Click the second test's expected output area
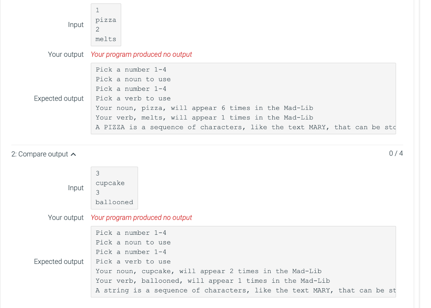431x308 pixels. coord(243,261)
